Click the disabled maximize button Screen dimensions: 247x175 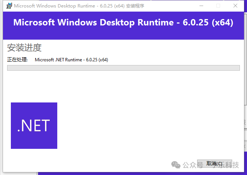click(218, 6)
